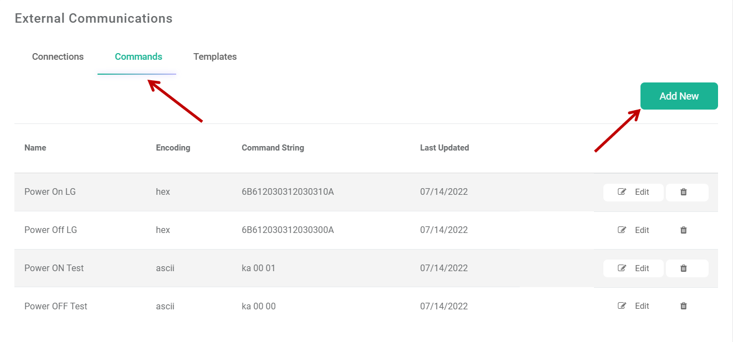Viewport: 733px width, 342px height.
Task: Click the Encoding column header
Action: pyautogui.click(x=173, y=148)
